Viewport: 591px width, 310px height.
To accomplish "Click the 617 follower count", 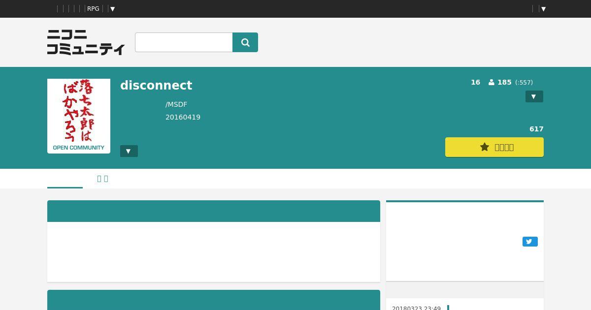I will [536, 129].
